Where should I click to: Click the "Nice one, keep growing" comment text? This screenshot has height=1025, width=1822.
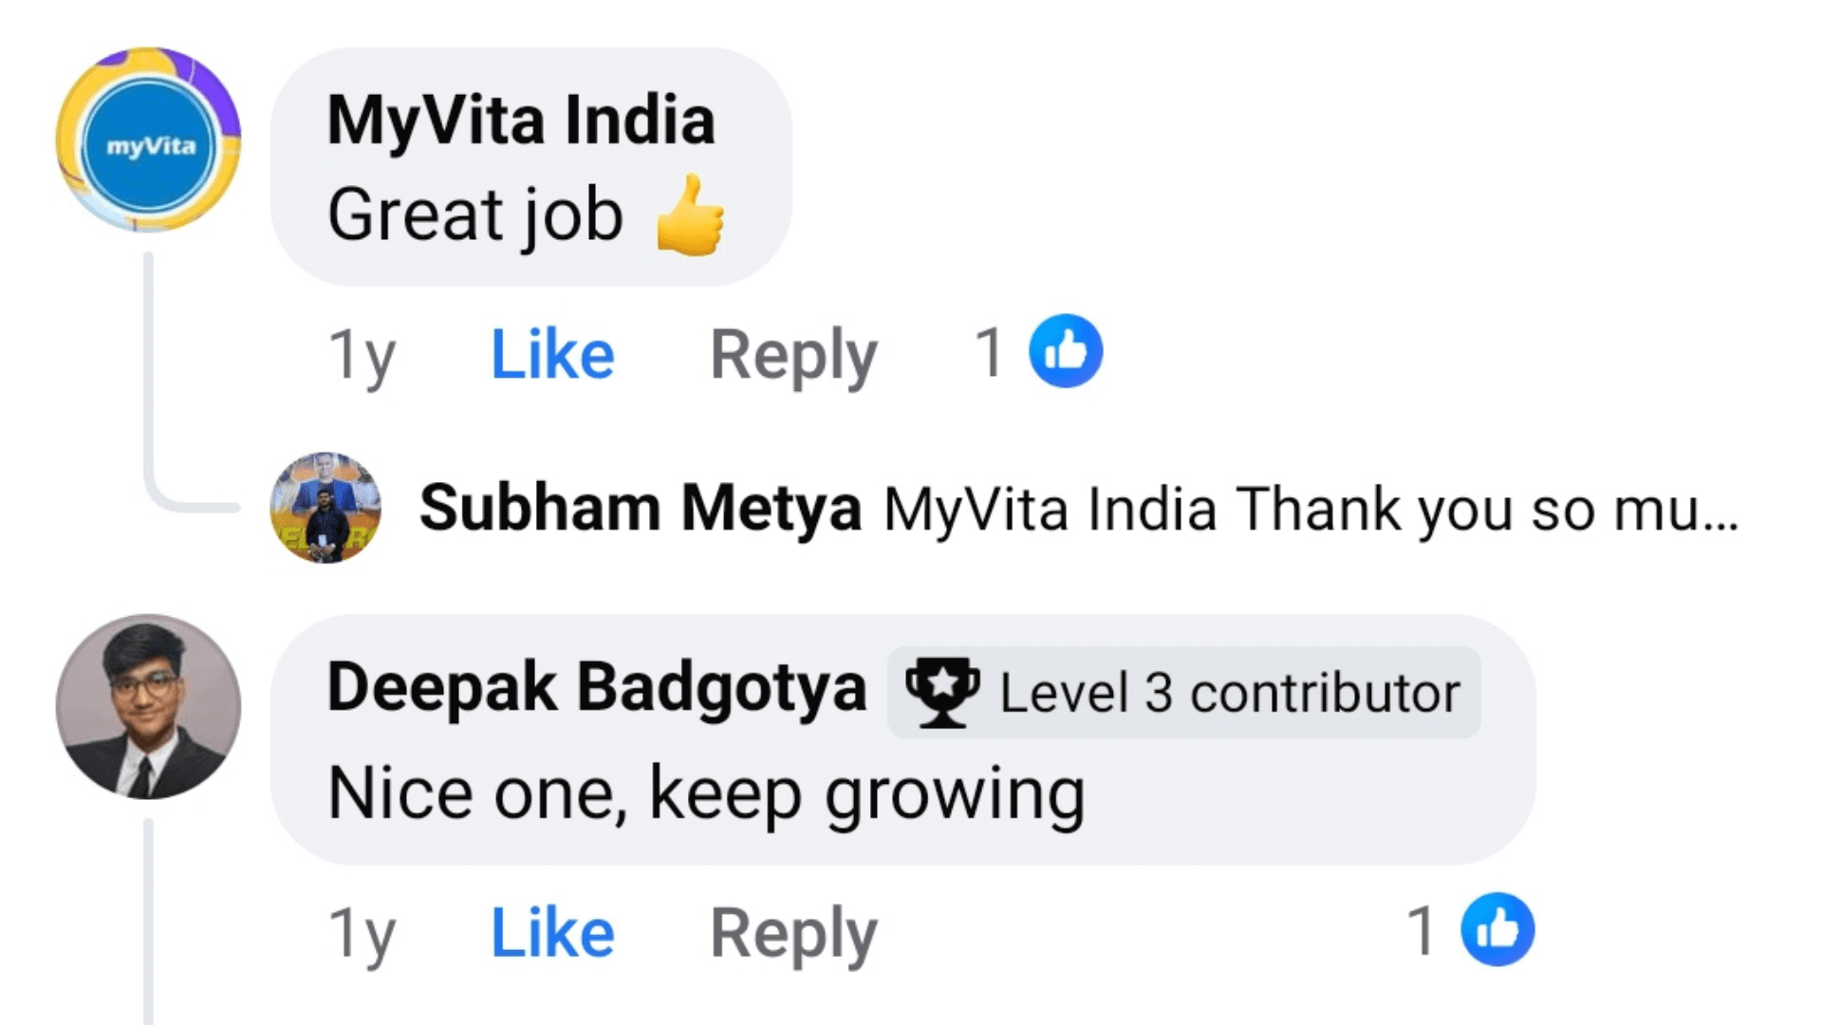[706, 793]
